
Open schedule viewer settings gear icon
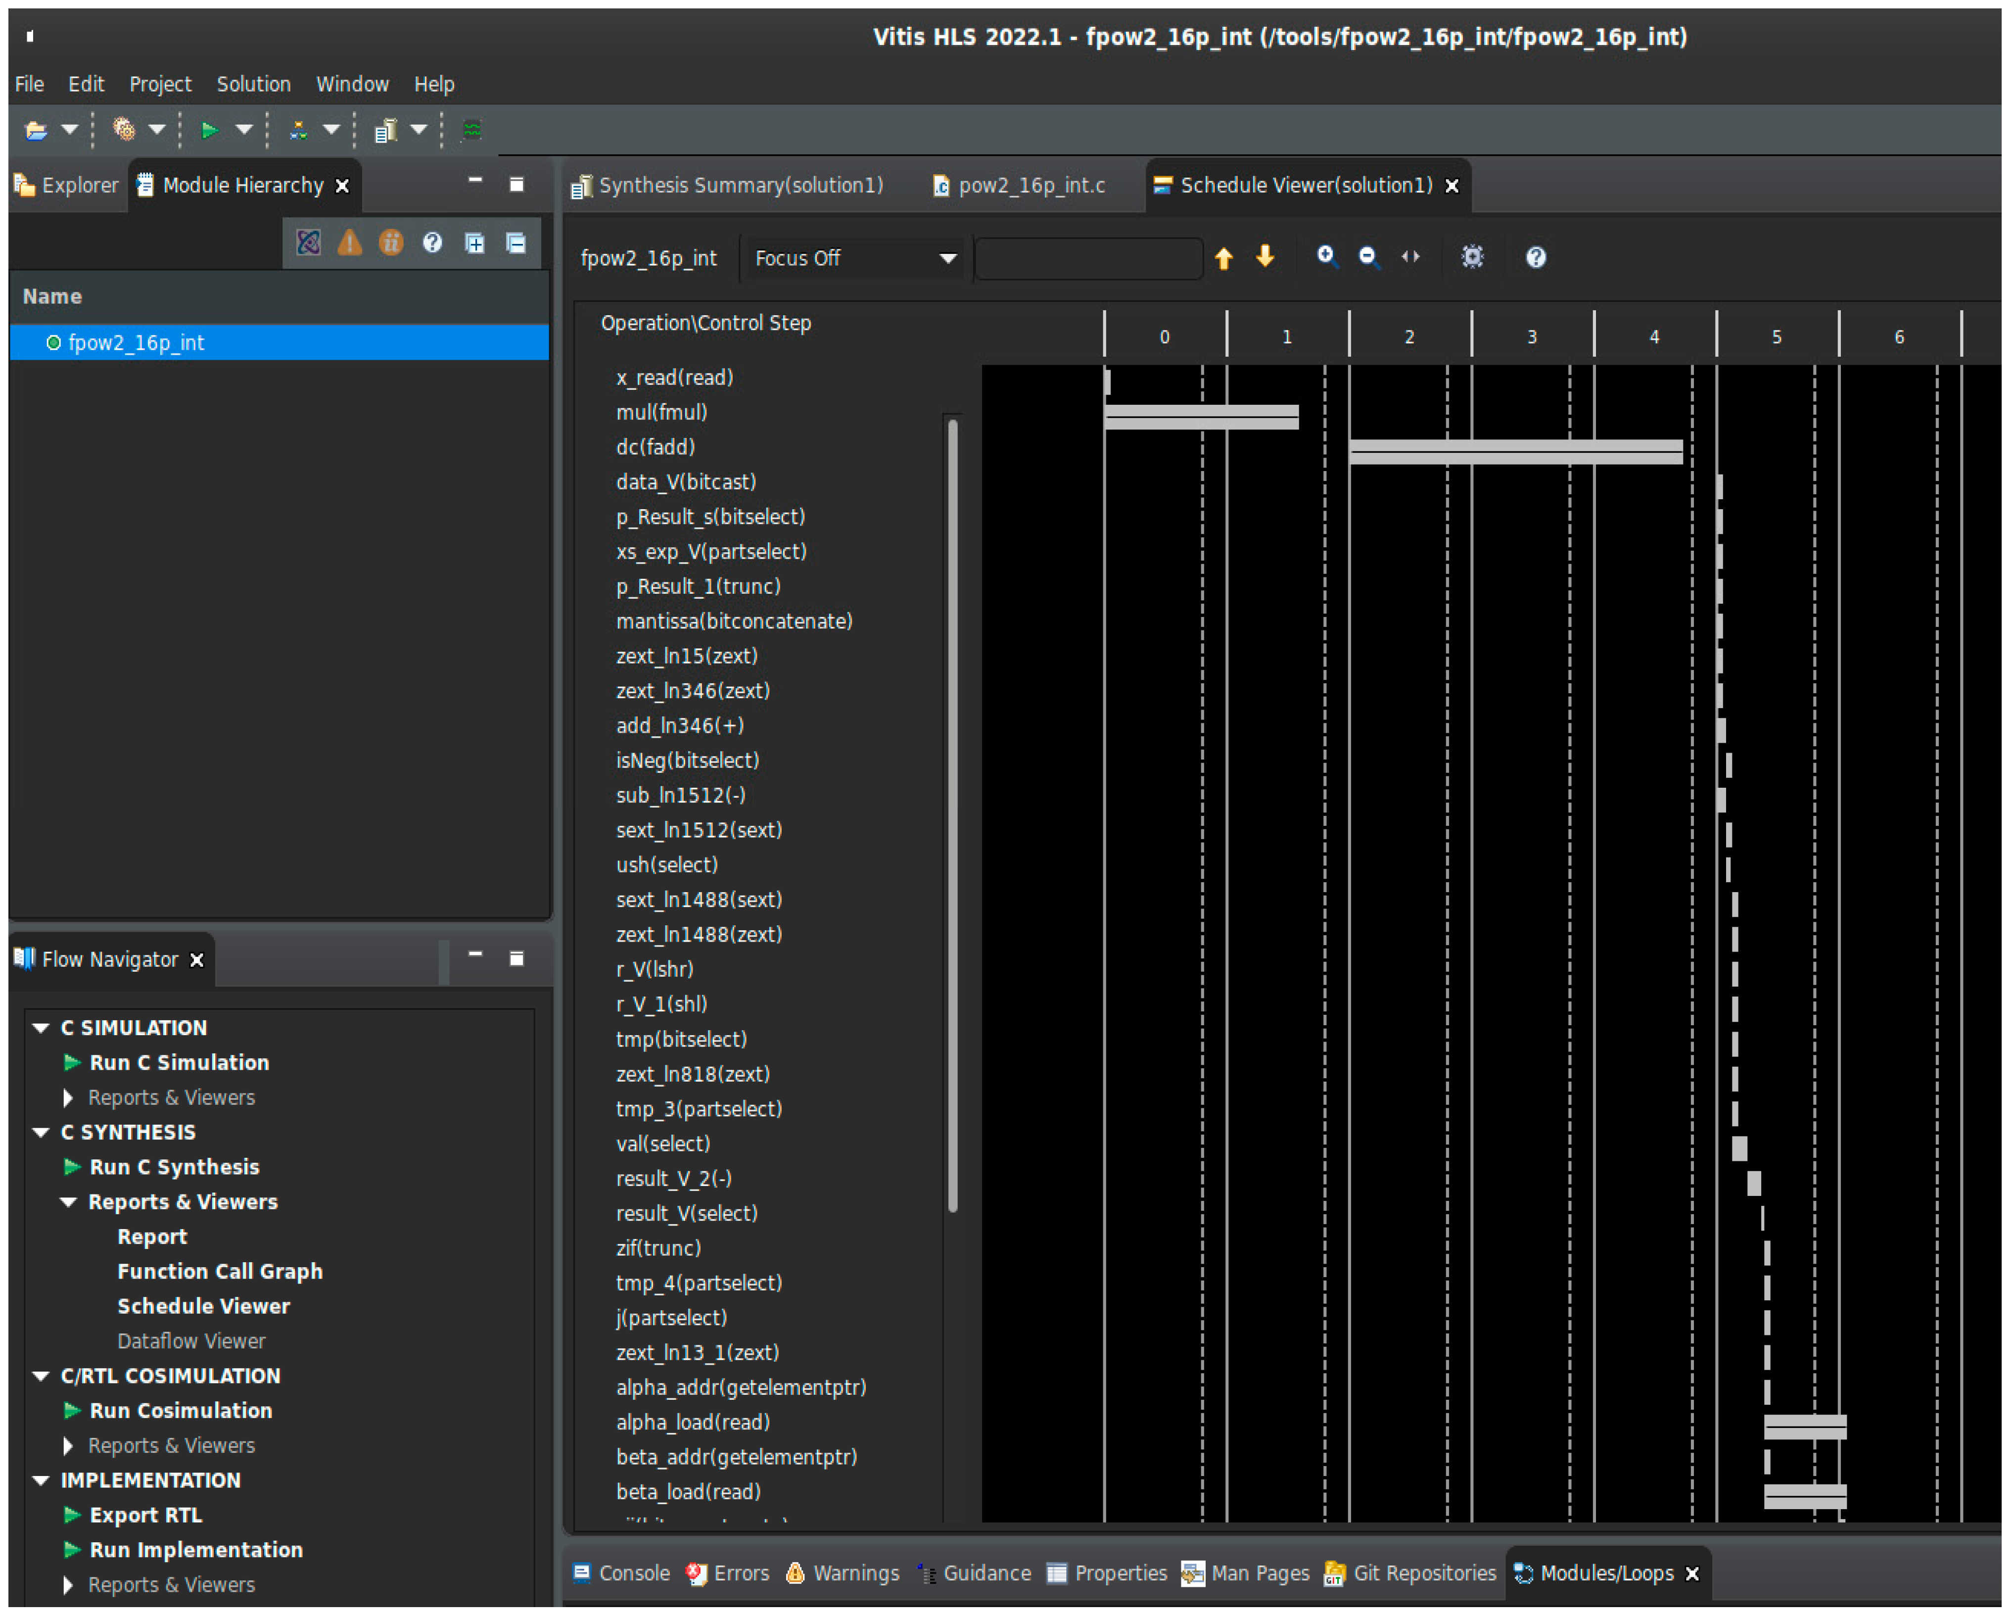point(1473,256)
